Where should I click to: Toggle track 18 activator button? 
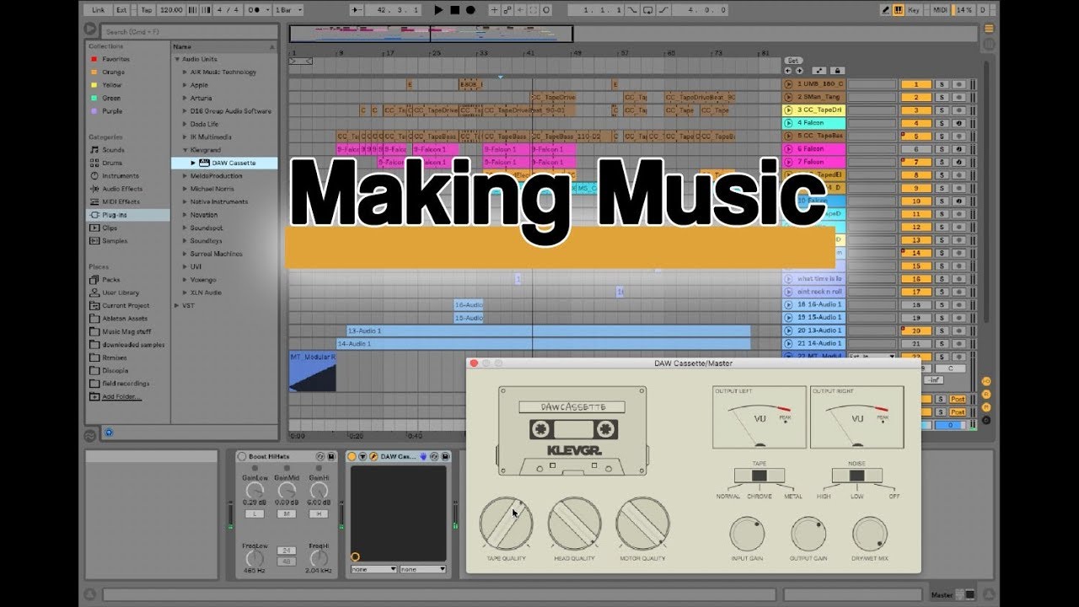(x=915, y=305)
